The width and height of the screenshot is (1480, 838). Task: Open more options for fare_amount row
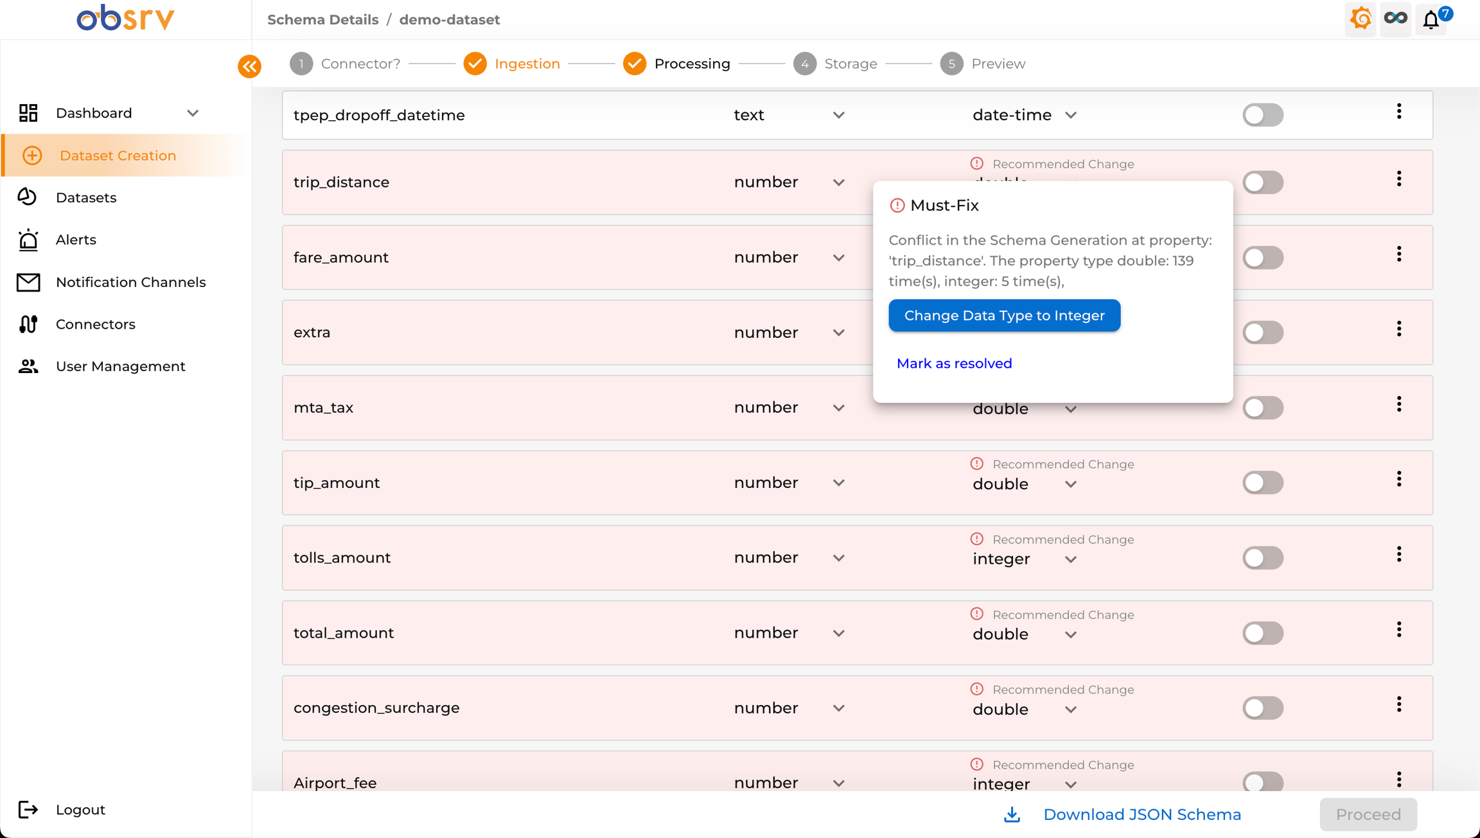[1399, 254]
